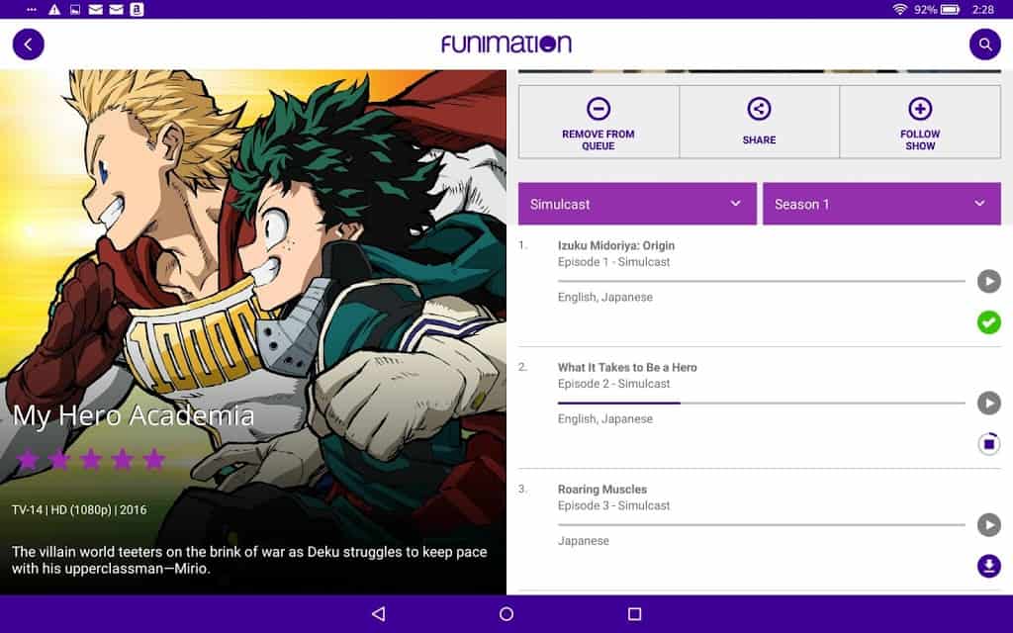
Task: Tap the Episode 2 English, Japanese languages text
Action: tap(605, 419)
